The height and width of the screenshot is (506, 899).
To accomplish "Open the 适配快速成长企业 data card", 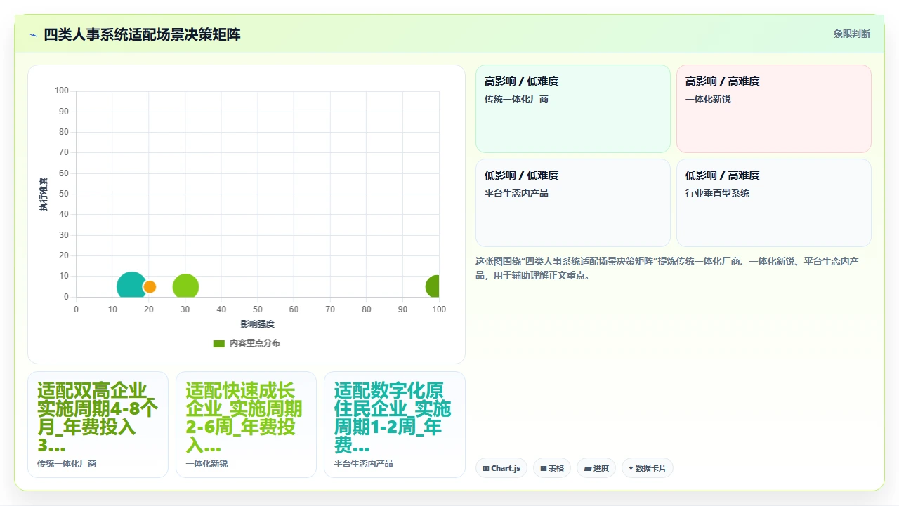I will pos(246,425).
